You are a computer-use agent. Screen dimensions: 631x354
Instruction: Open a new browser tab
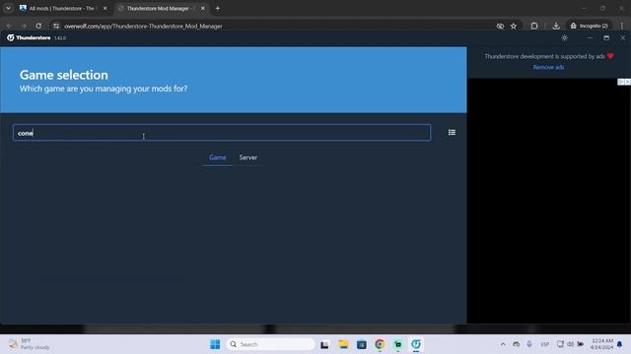(217, 8)
